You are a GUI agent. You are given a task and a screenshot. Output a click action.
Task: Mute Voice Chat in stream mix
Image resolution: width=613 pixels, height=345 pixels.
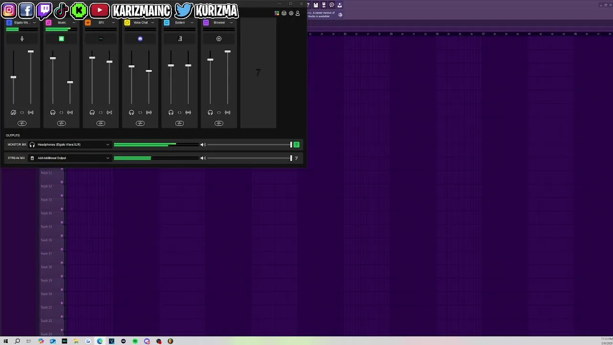pyautogui.click(x=149, y=113)
